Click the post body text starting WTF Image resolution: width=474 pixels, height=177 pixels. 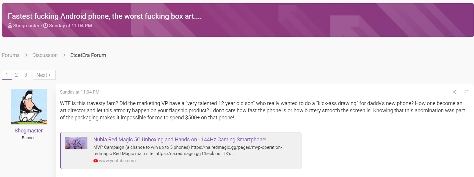[x=263, y=110]
